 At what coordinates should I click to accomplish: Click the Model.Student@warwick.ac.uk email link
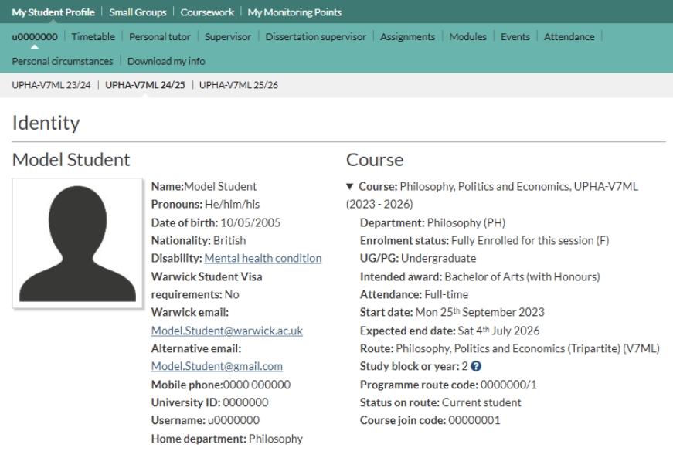(226, 331)
